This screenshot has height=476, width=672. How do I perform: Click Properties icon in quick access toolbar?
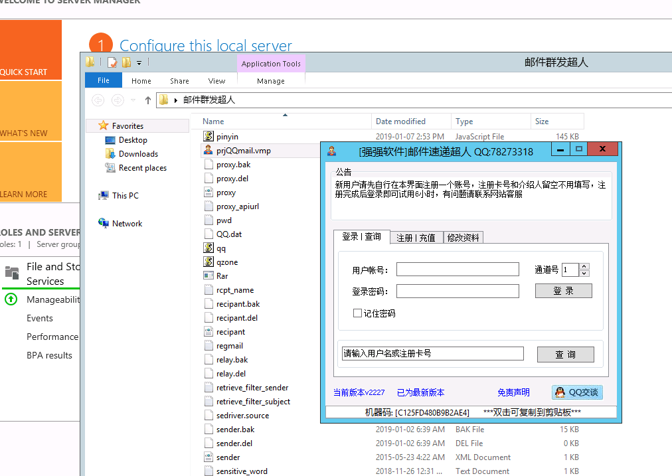[112, 62]
